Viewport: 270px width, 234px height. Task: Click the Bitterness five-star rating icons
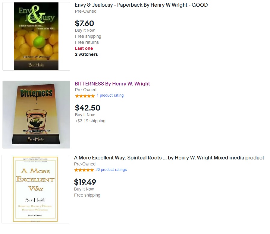coord(85,96)
